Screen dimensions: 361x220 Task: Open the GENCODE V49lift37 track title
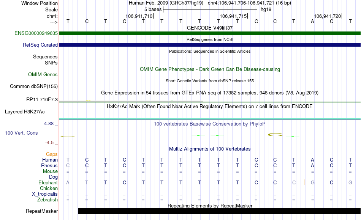pos(210,28)
